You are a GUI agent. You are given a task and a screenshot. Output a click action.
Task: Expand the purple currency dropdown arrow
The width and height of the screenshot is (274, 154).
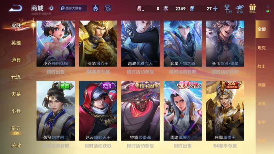coord(143,10)
